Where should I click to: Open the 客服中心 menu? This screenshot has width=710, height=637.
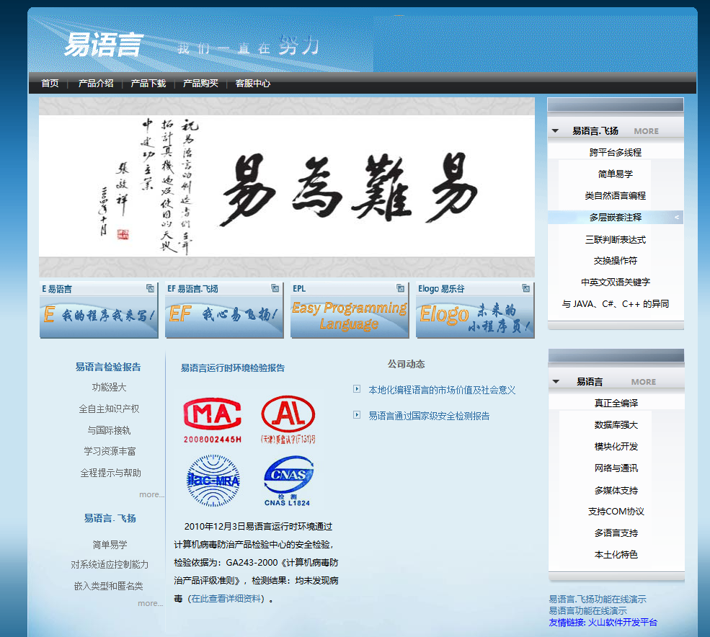tap(253, 83)
